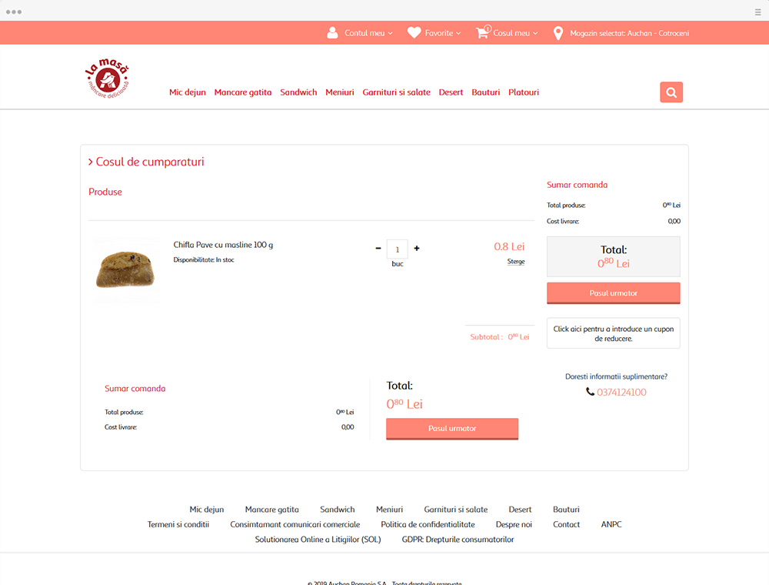Open Chifla Pave cu masline 100 g
Screen dimensions: 769x585
click(x=223, y=245)
